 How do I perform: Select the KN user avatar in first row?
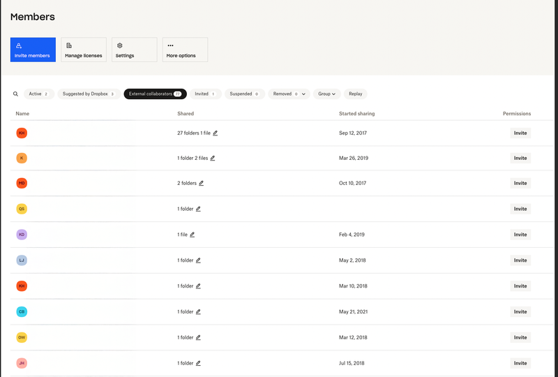tap(22, 133)
